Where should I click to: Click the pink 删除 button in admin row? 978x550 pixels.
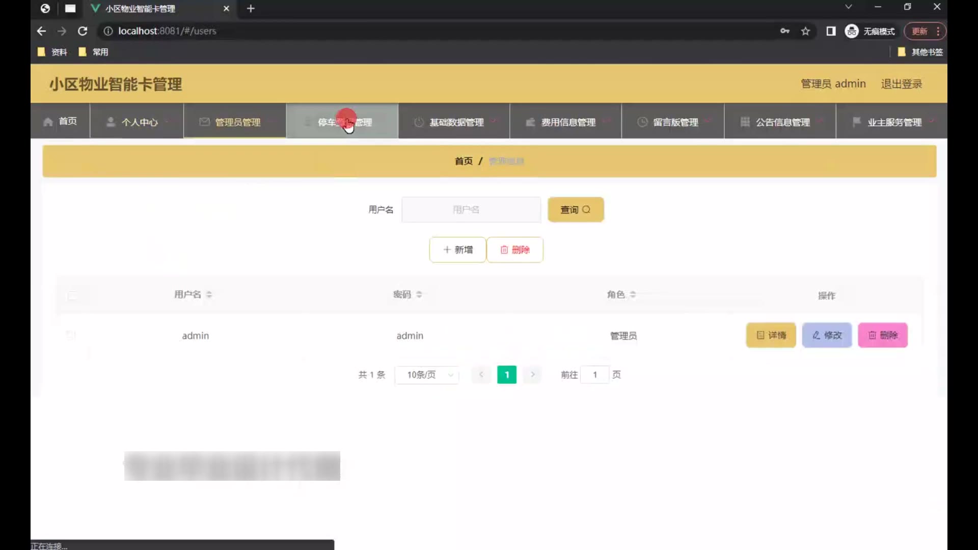(x=882, y=335)
